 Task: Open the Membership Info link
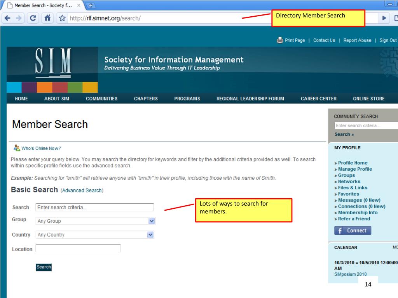[x=358, y=213]
